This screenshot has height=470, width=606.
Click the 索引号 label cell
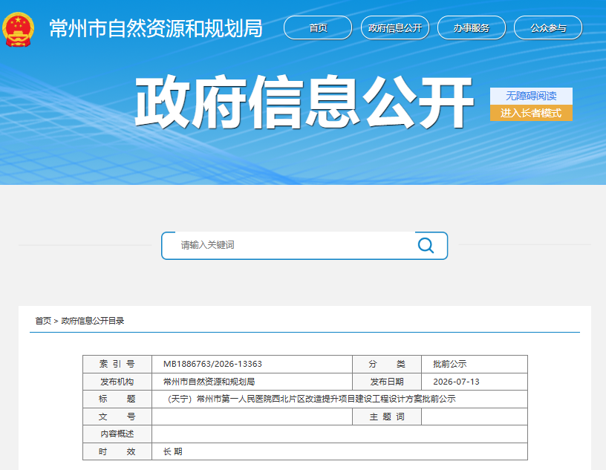(x=117, y=364)
